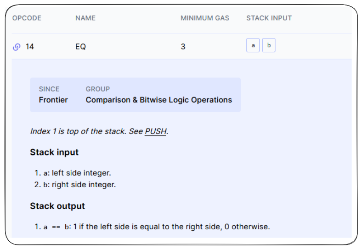Click the 'a == b' code in stack output

click(x=56, y=227)
